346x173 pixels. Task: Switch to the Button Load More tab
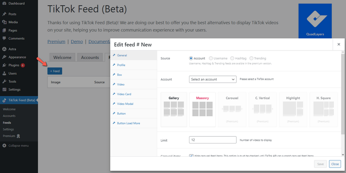click(128, 123)
